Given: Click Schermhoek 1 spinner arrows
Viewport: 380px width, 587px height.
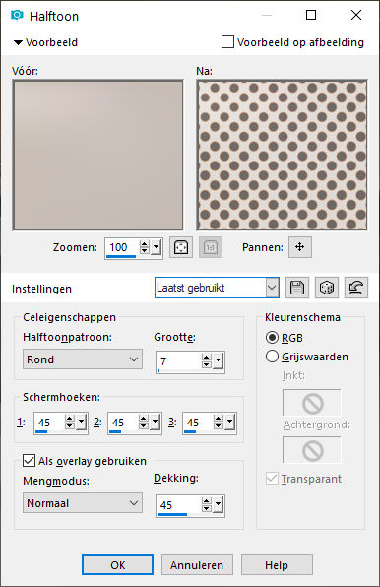Looking at the screenshot, I should 69,423.
